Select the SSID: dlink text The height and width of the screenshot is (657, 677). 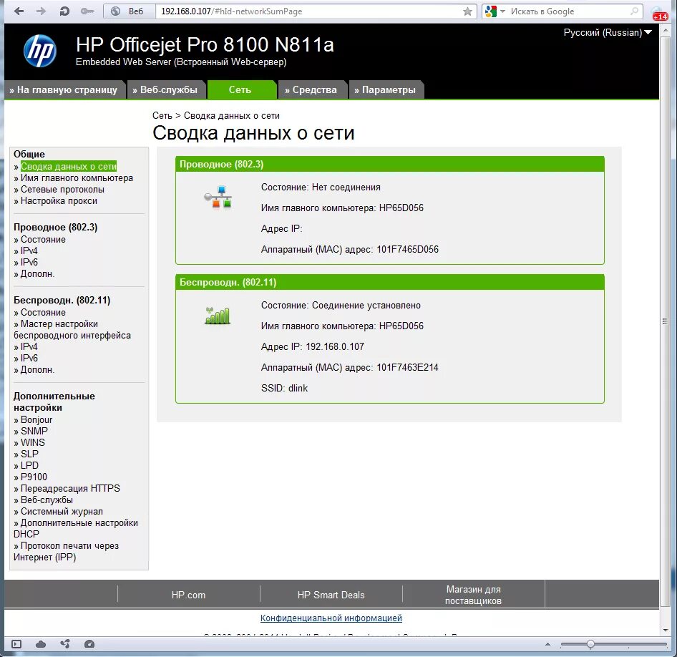[285, 388]
